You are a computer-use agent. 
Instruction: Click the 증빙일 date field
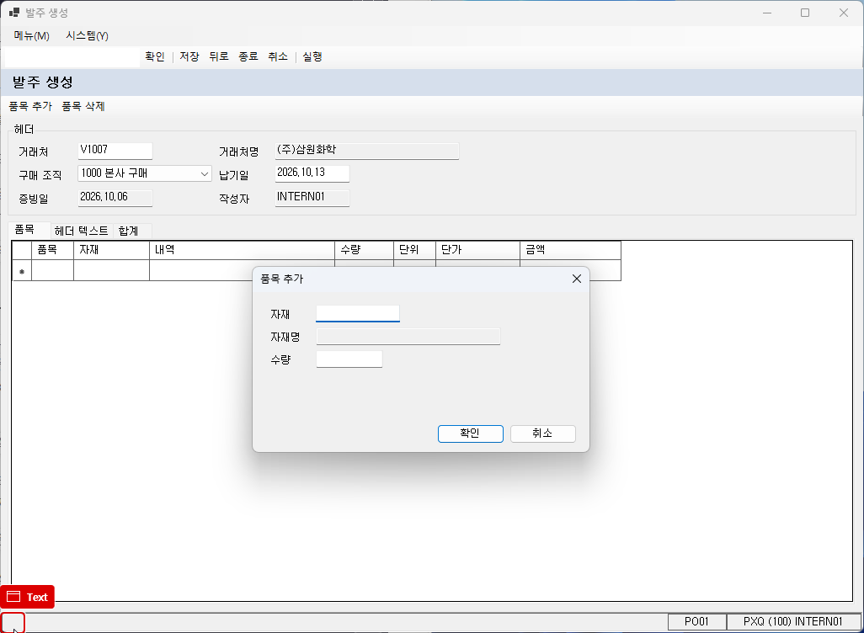point(115,197)
